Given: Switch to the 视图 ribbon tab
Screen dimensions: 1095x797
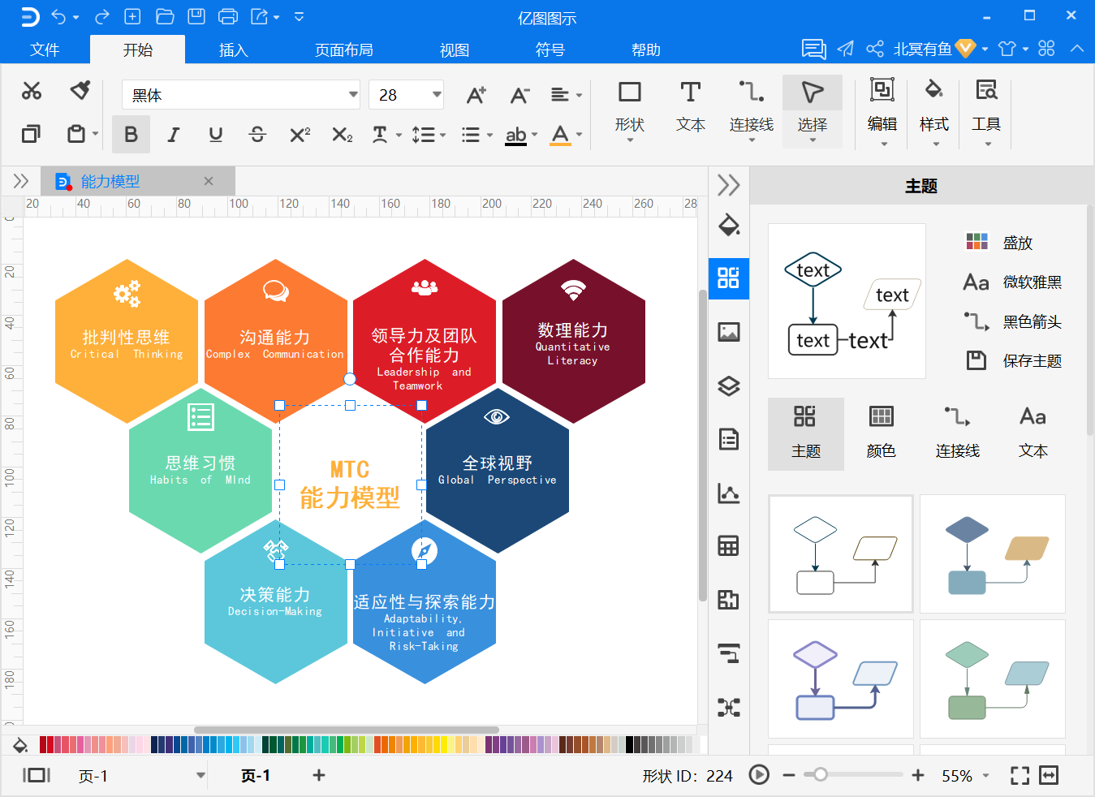Looking at the screenshot, I should tap(455, 50).
